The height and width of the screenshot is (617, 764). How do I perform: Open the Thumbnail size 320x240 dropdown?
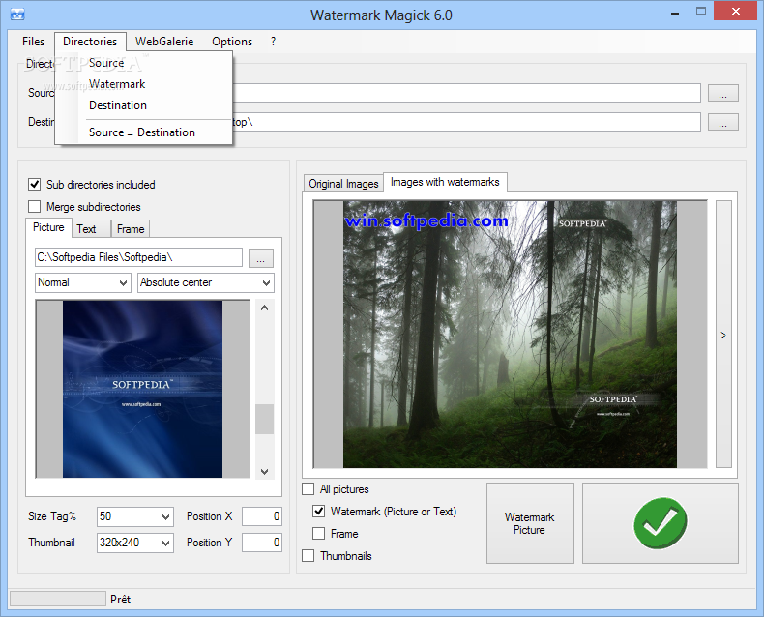tap(135, 543)
